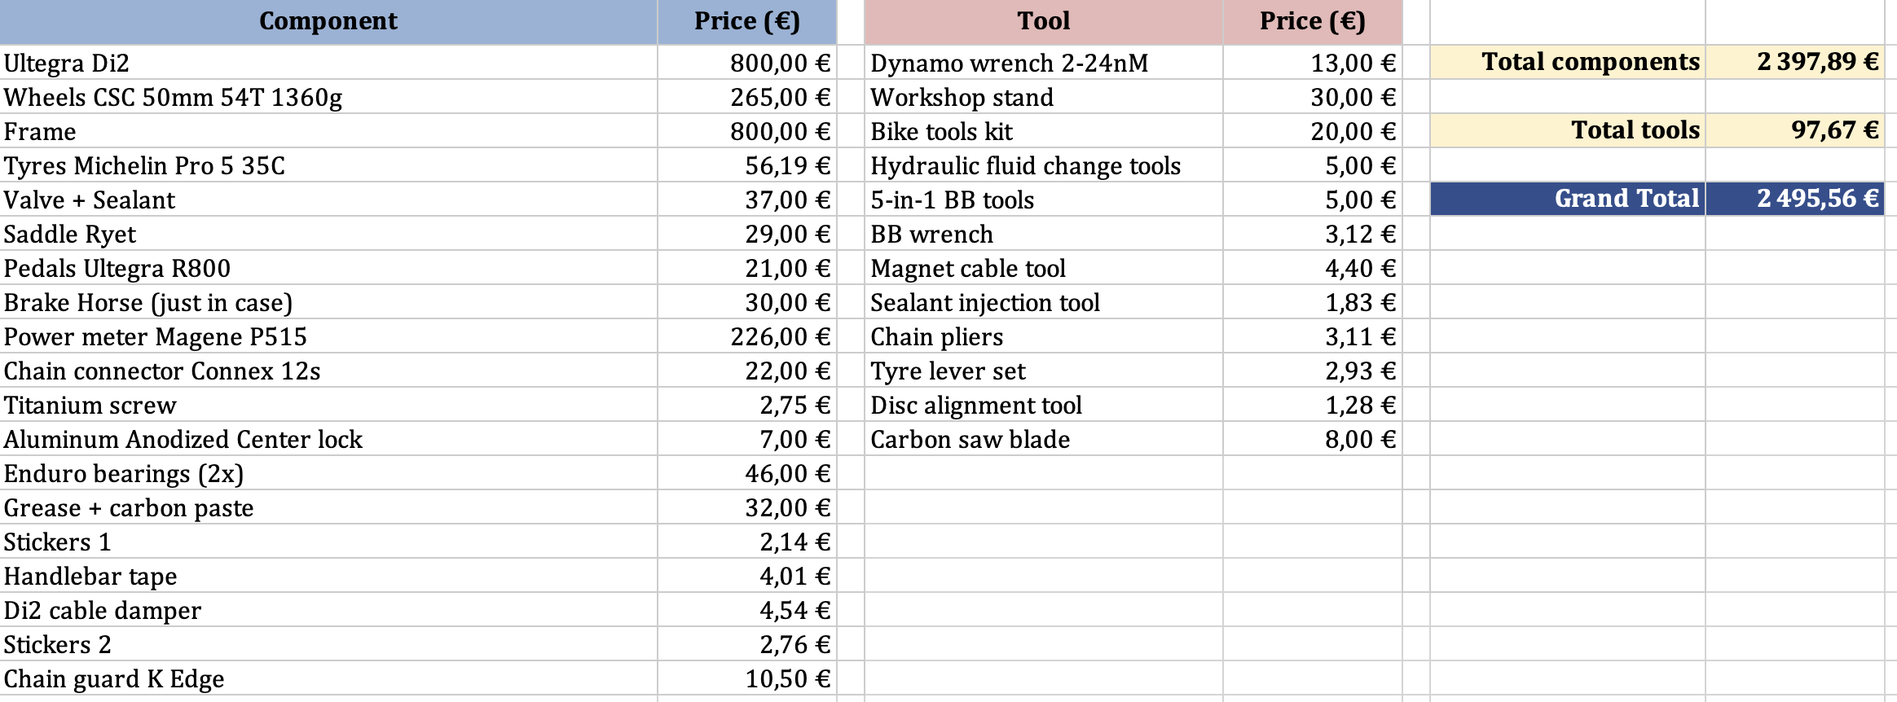Select the Handlebar tape cell
This screenshot has height=702, width=1897.
328,576
